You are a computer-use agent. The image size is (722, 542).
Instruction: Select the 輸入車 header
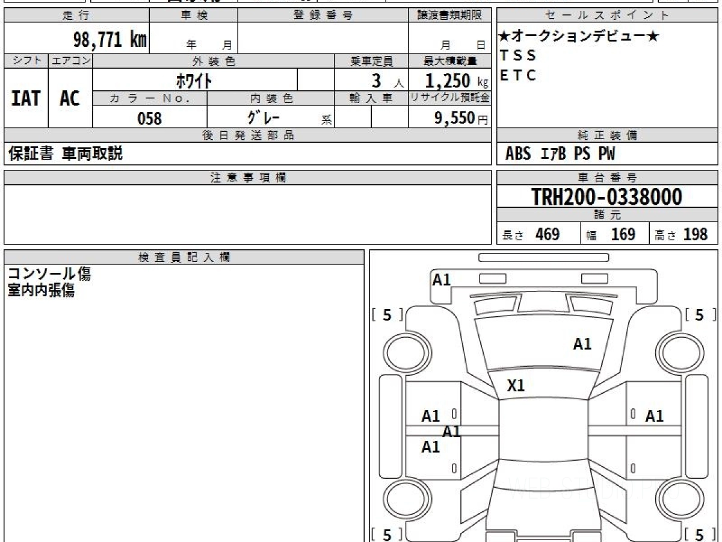[371, 98]
